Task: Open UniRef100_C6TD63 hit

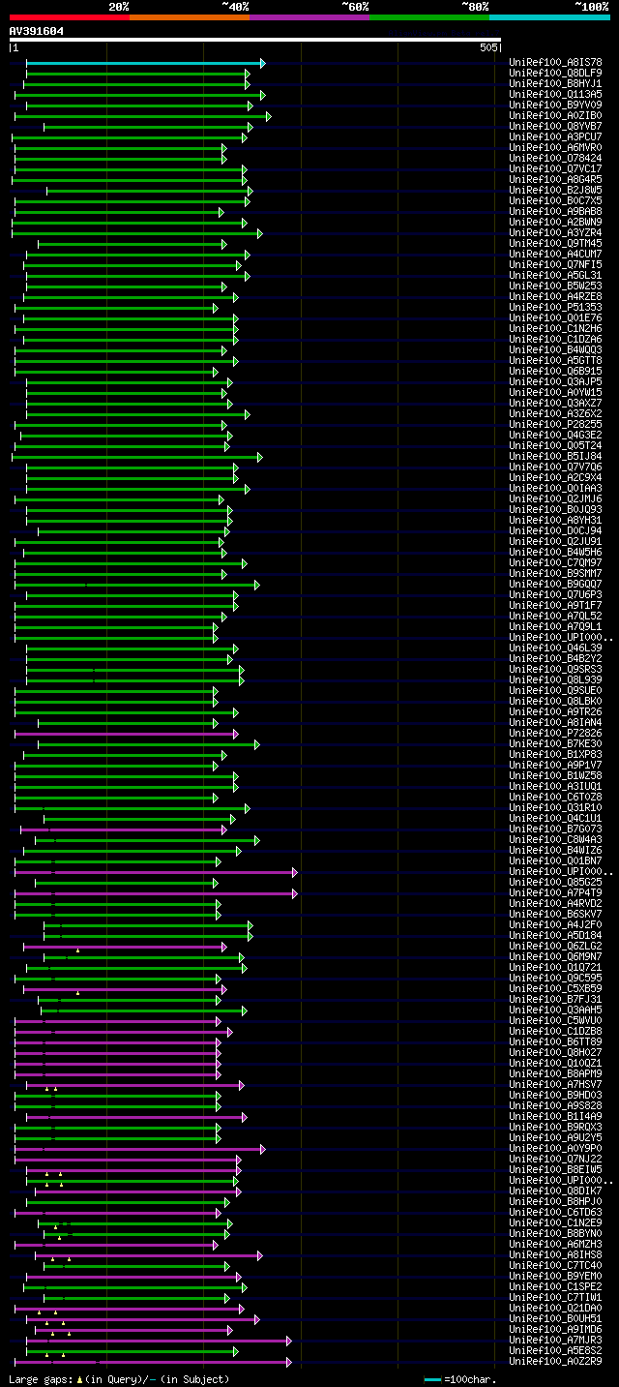Action: coord(555,1213)
